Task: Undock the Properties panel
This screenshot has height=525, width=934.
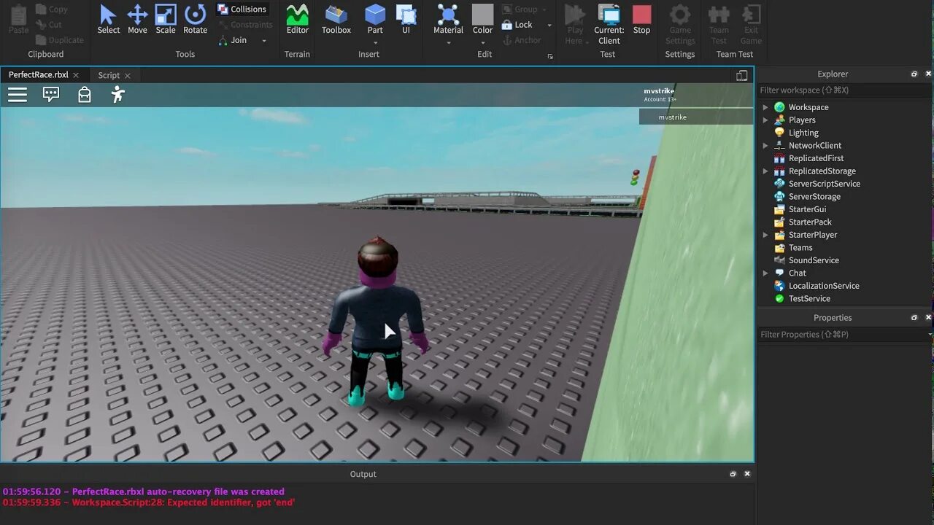Action: [x=914, y=318]
